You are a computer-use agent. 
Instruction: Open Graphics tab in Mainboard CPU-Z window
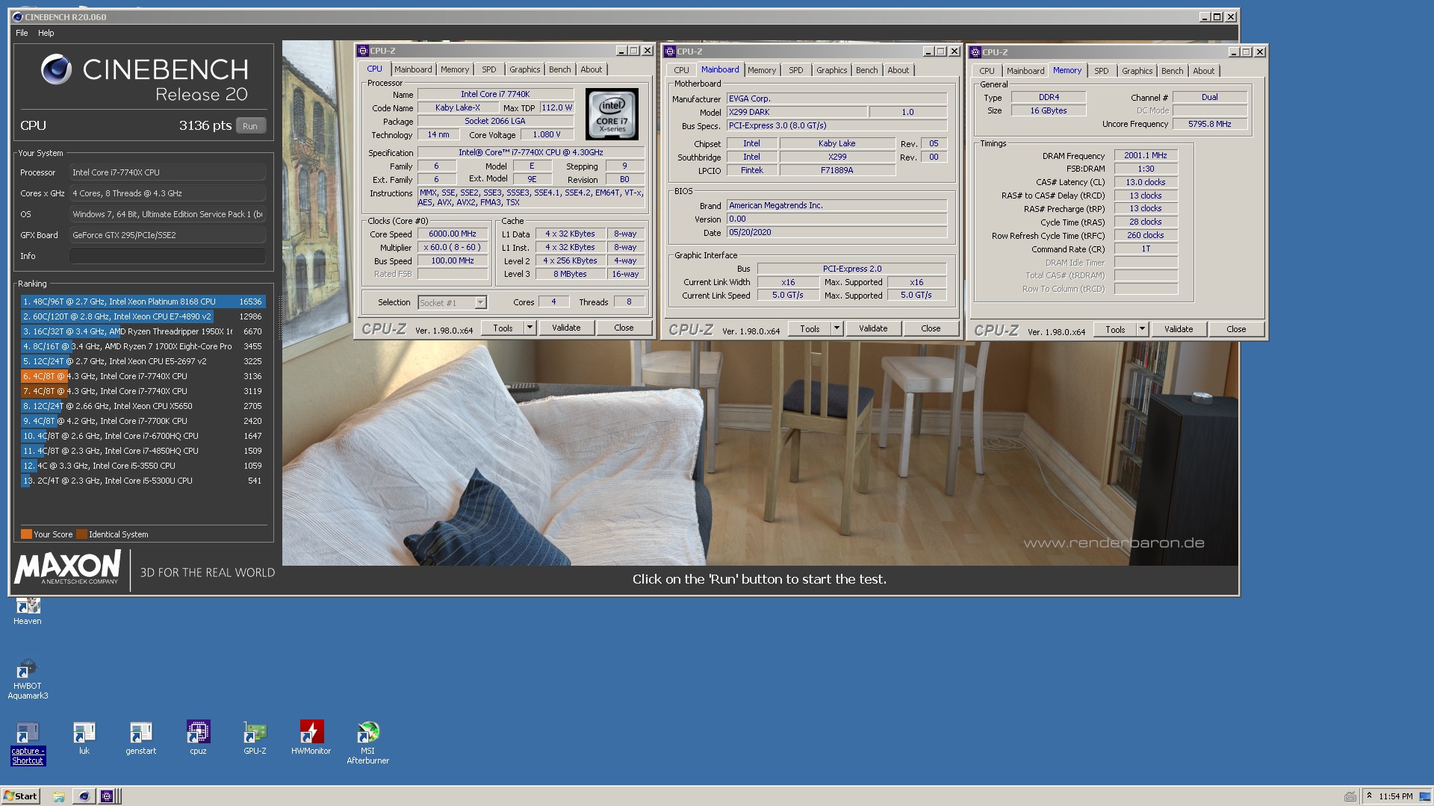pyautogui.click(x=831, y=70)
